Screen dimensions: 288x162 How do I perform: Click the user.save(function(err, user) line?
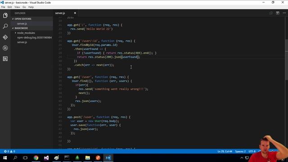95,125
